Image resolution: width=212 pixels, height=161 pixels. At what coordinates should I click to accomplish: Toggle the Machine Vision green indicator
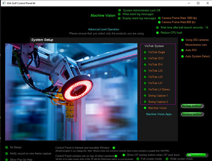tap(145, 108)
